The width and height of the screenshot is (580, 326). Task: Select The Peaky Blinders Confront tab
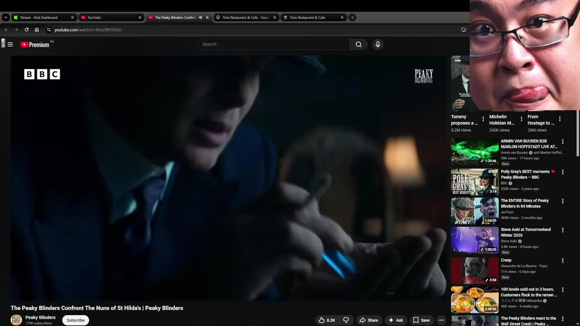point(175,18)
